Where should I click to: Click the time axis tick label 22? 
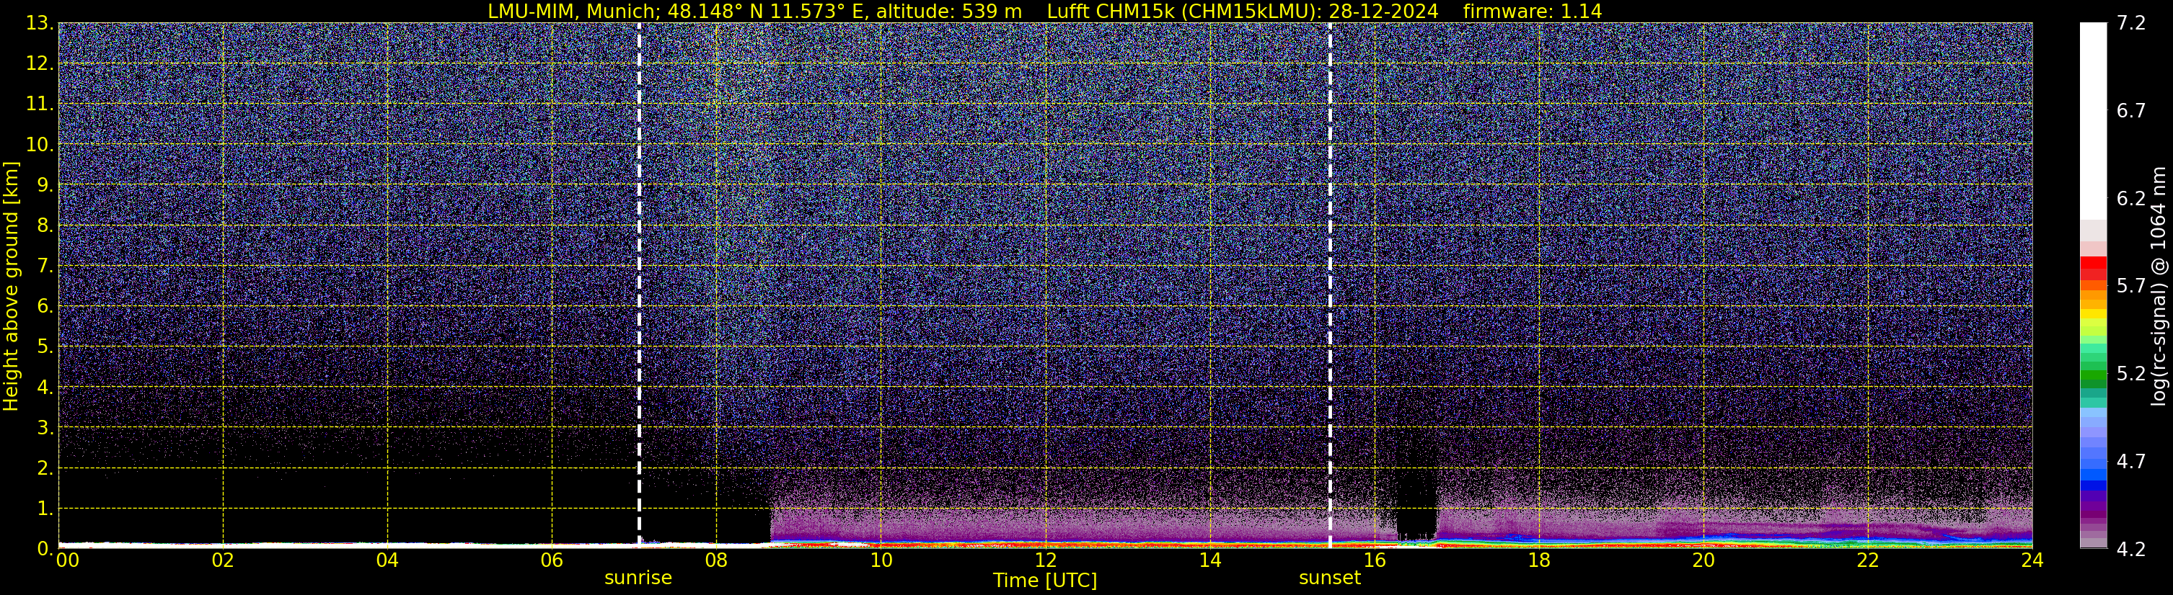[x=1868, y=560]
